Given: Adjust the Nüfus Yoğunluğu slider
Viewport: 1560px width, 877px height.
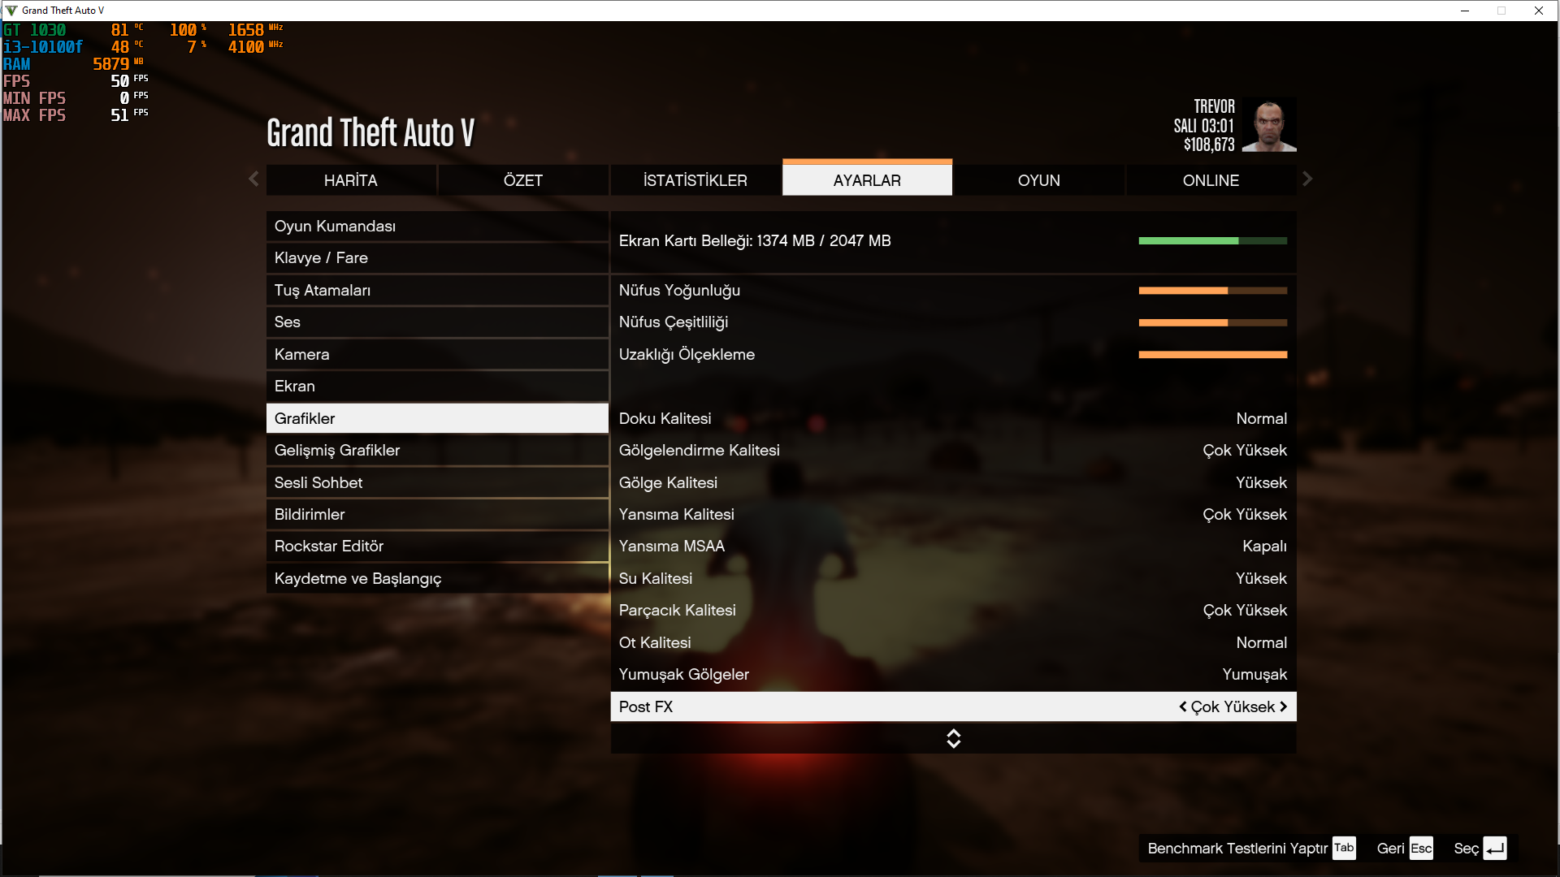Looking at the screenshot, I should pyautogui.click(x=1212, y=290).
